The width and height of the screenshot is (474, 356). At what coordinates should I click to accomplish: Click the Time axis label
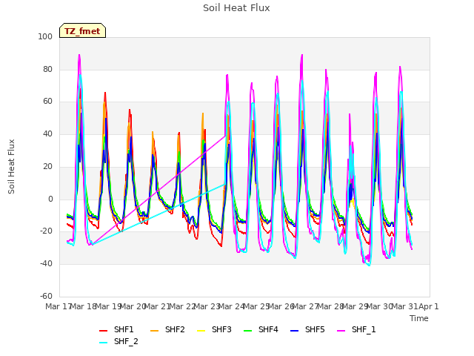(419, 318)
